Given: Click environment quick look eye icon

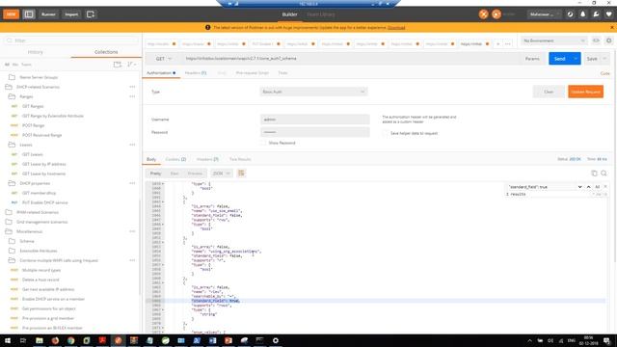Looking at the screenshot, I should coord(596,40).
